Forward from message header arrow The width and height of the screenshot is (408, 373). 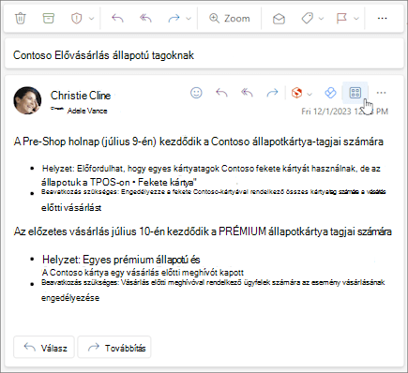coord(272,93)
